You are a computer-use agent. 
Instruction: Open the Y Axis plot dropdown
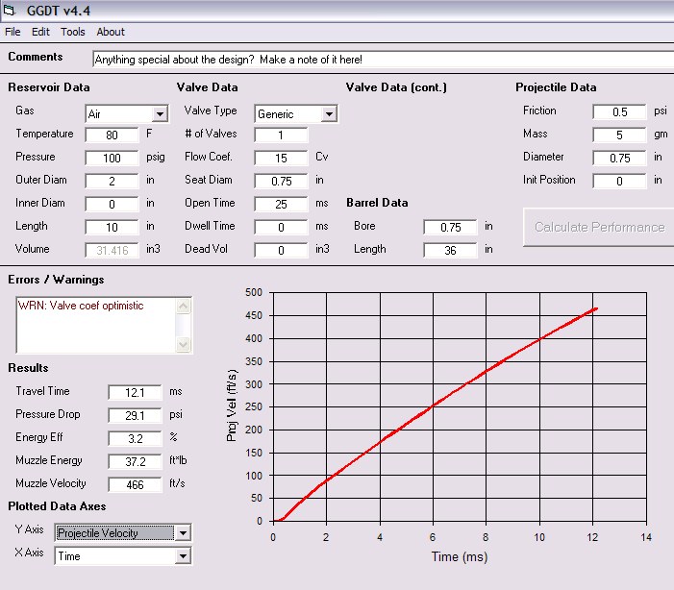[183, 533]
